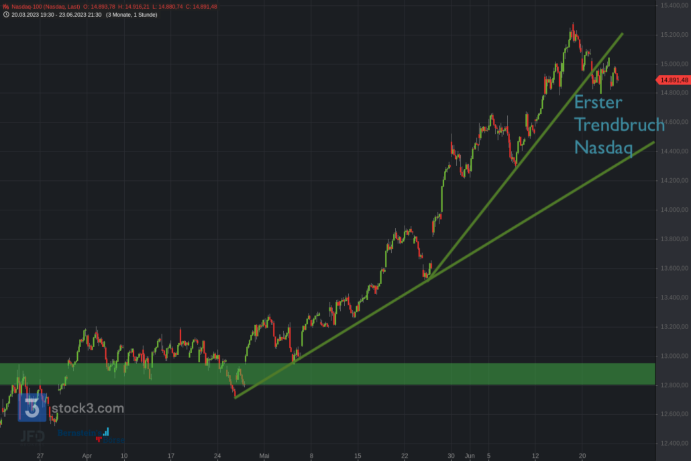Click the "12" date label on time axis
Screen dimensions: 691x461
click(x=535, y=456)
